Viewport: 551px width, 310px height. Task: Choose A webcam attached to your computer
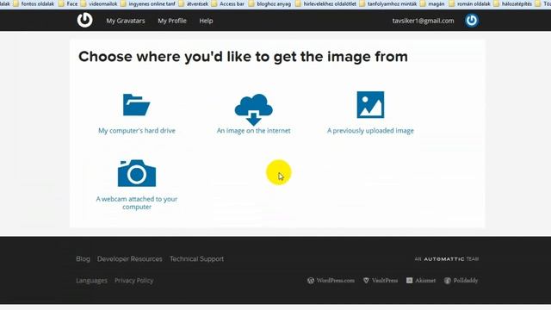tap(137, 203)
